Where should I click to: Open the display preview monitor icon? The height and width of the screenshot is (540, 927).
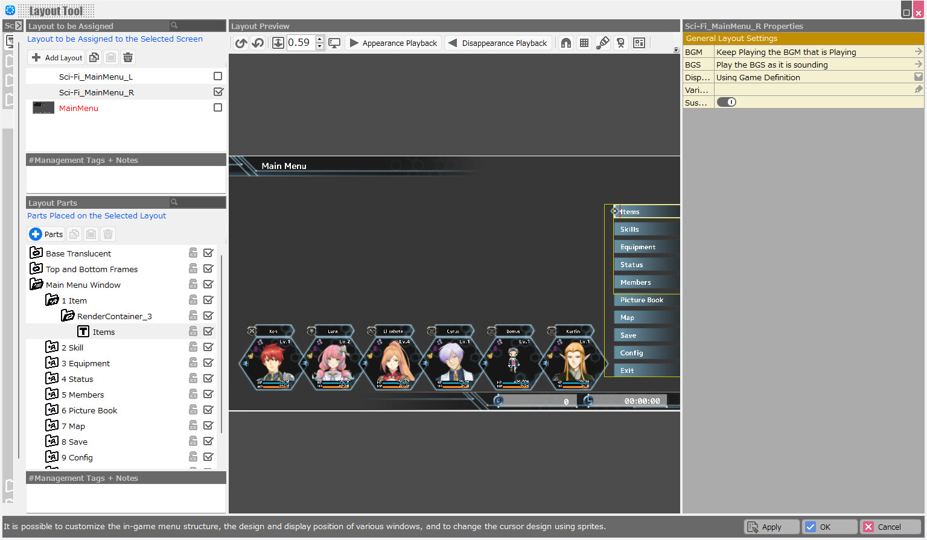click(x=335, y=43)
